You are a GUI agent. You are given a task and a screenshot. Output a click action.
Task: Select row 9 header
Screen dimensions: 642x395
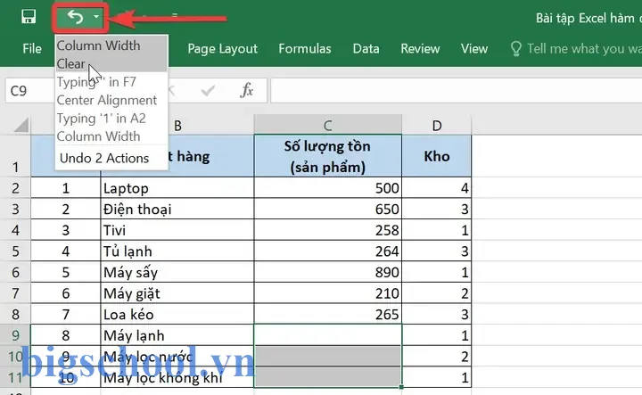(15, 335)
